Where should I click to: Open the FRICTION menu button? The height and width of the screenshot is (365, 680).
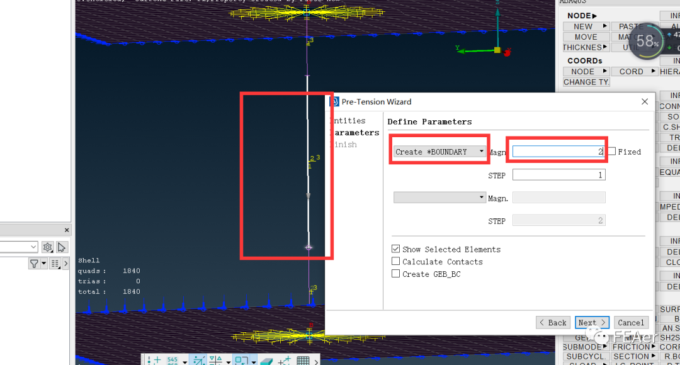click(x=635, y=347)
